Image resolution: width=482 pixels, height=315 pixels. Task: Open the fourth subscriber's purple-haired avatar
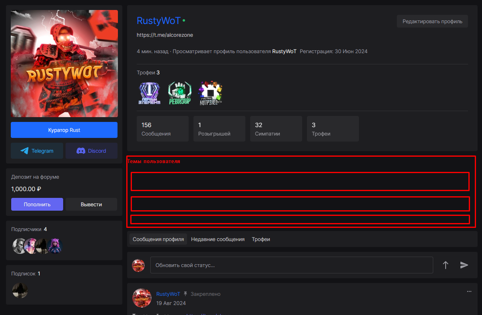pos(55,246)
